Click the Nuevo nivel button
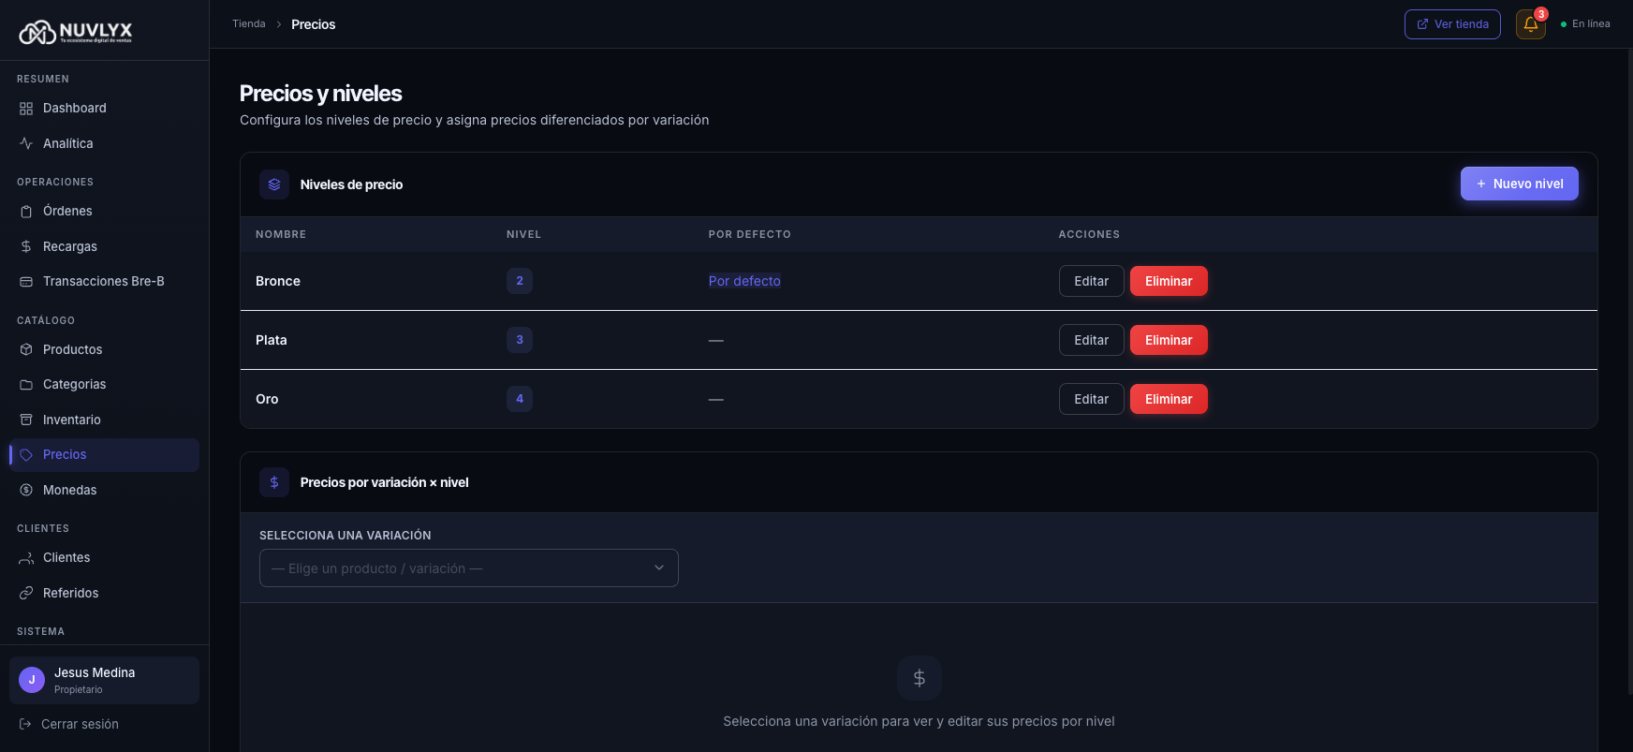1633x752 pixels. (1519, 184)
